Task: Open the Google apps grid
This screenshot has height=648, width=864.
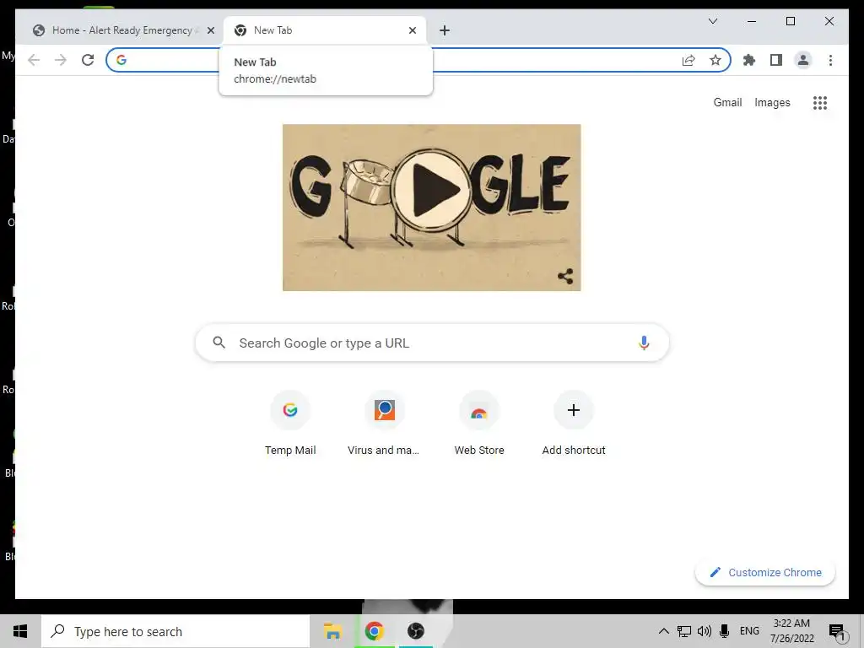Action: click(820, 102)
